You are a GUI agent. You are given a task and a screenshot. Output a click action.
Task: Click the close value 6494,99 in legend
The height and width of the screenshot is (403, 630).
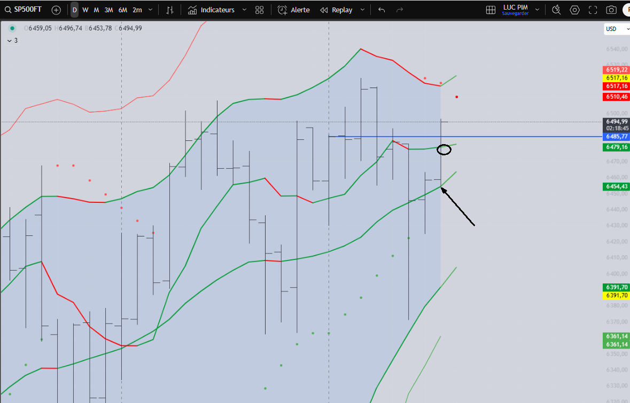(x=130, y=28)
